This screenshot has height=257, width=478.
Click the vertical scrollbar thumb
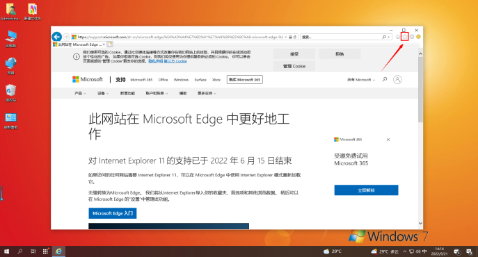[420, 90]
